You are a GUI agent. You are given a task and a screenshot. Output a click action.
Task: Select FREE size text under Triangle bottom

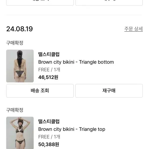(x=44, y=70)
